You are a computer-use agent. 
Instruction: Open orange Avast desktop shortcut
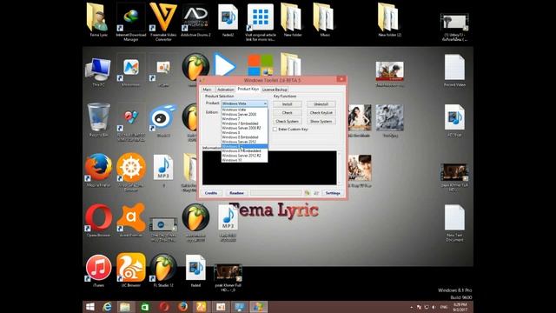point(131,220)
